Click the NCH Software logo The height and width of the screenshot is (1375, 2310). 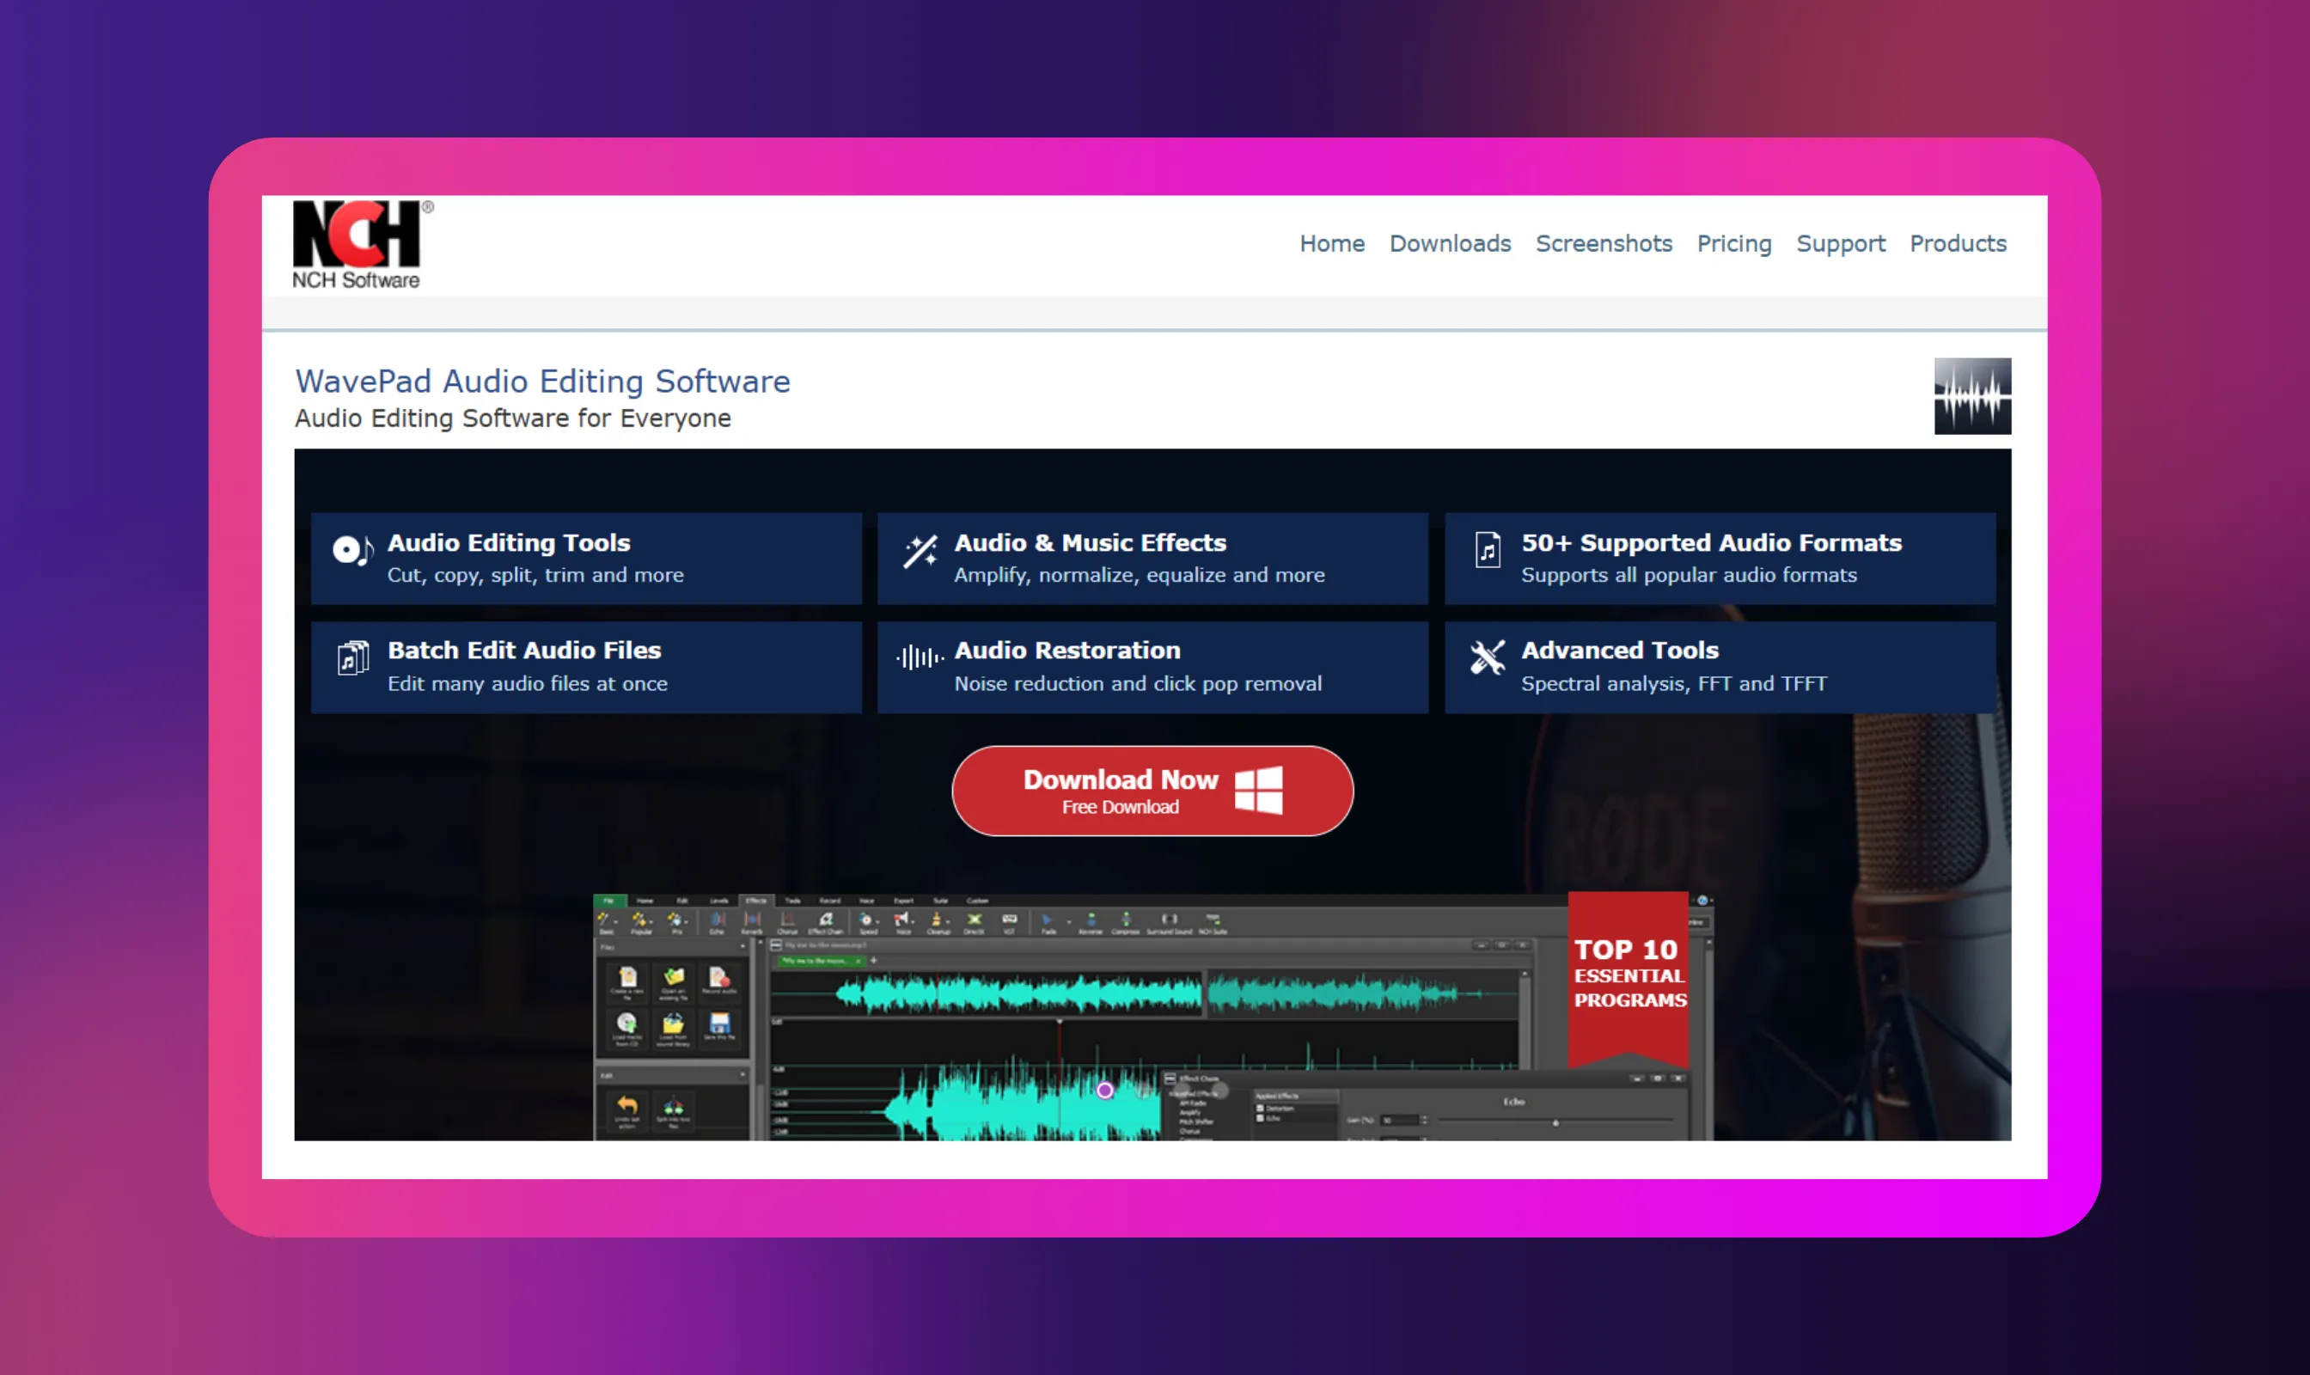click(x=358, y=244)
